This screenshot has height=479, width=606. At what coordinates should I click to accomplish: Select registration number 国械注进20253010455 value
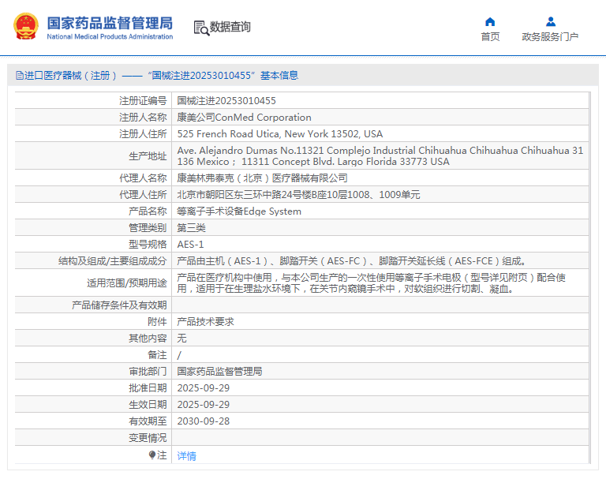[226, 101]
